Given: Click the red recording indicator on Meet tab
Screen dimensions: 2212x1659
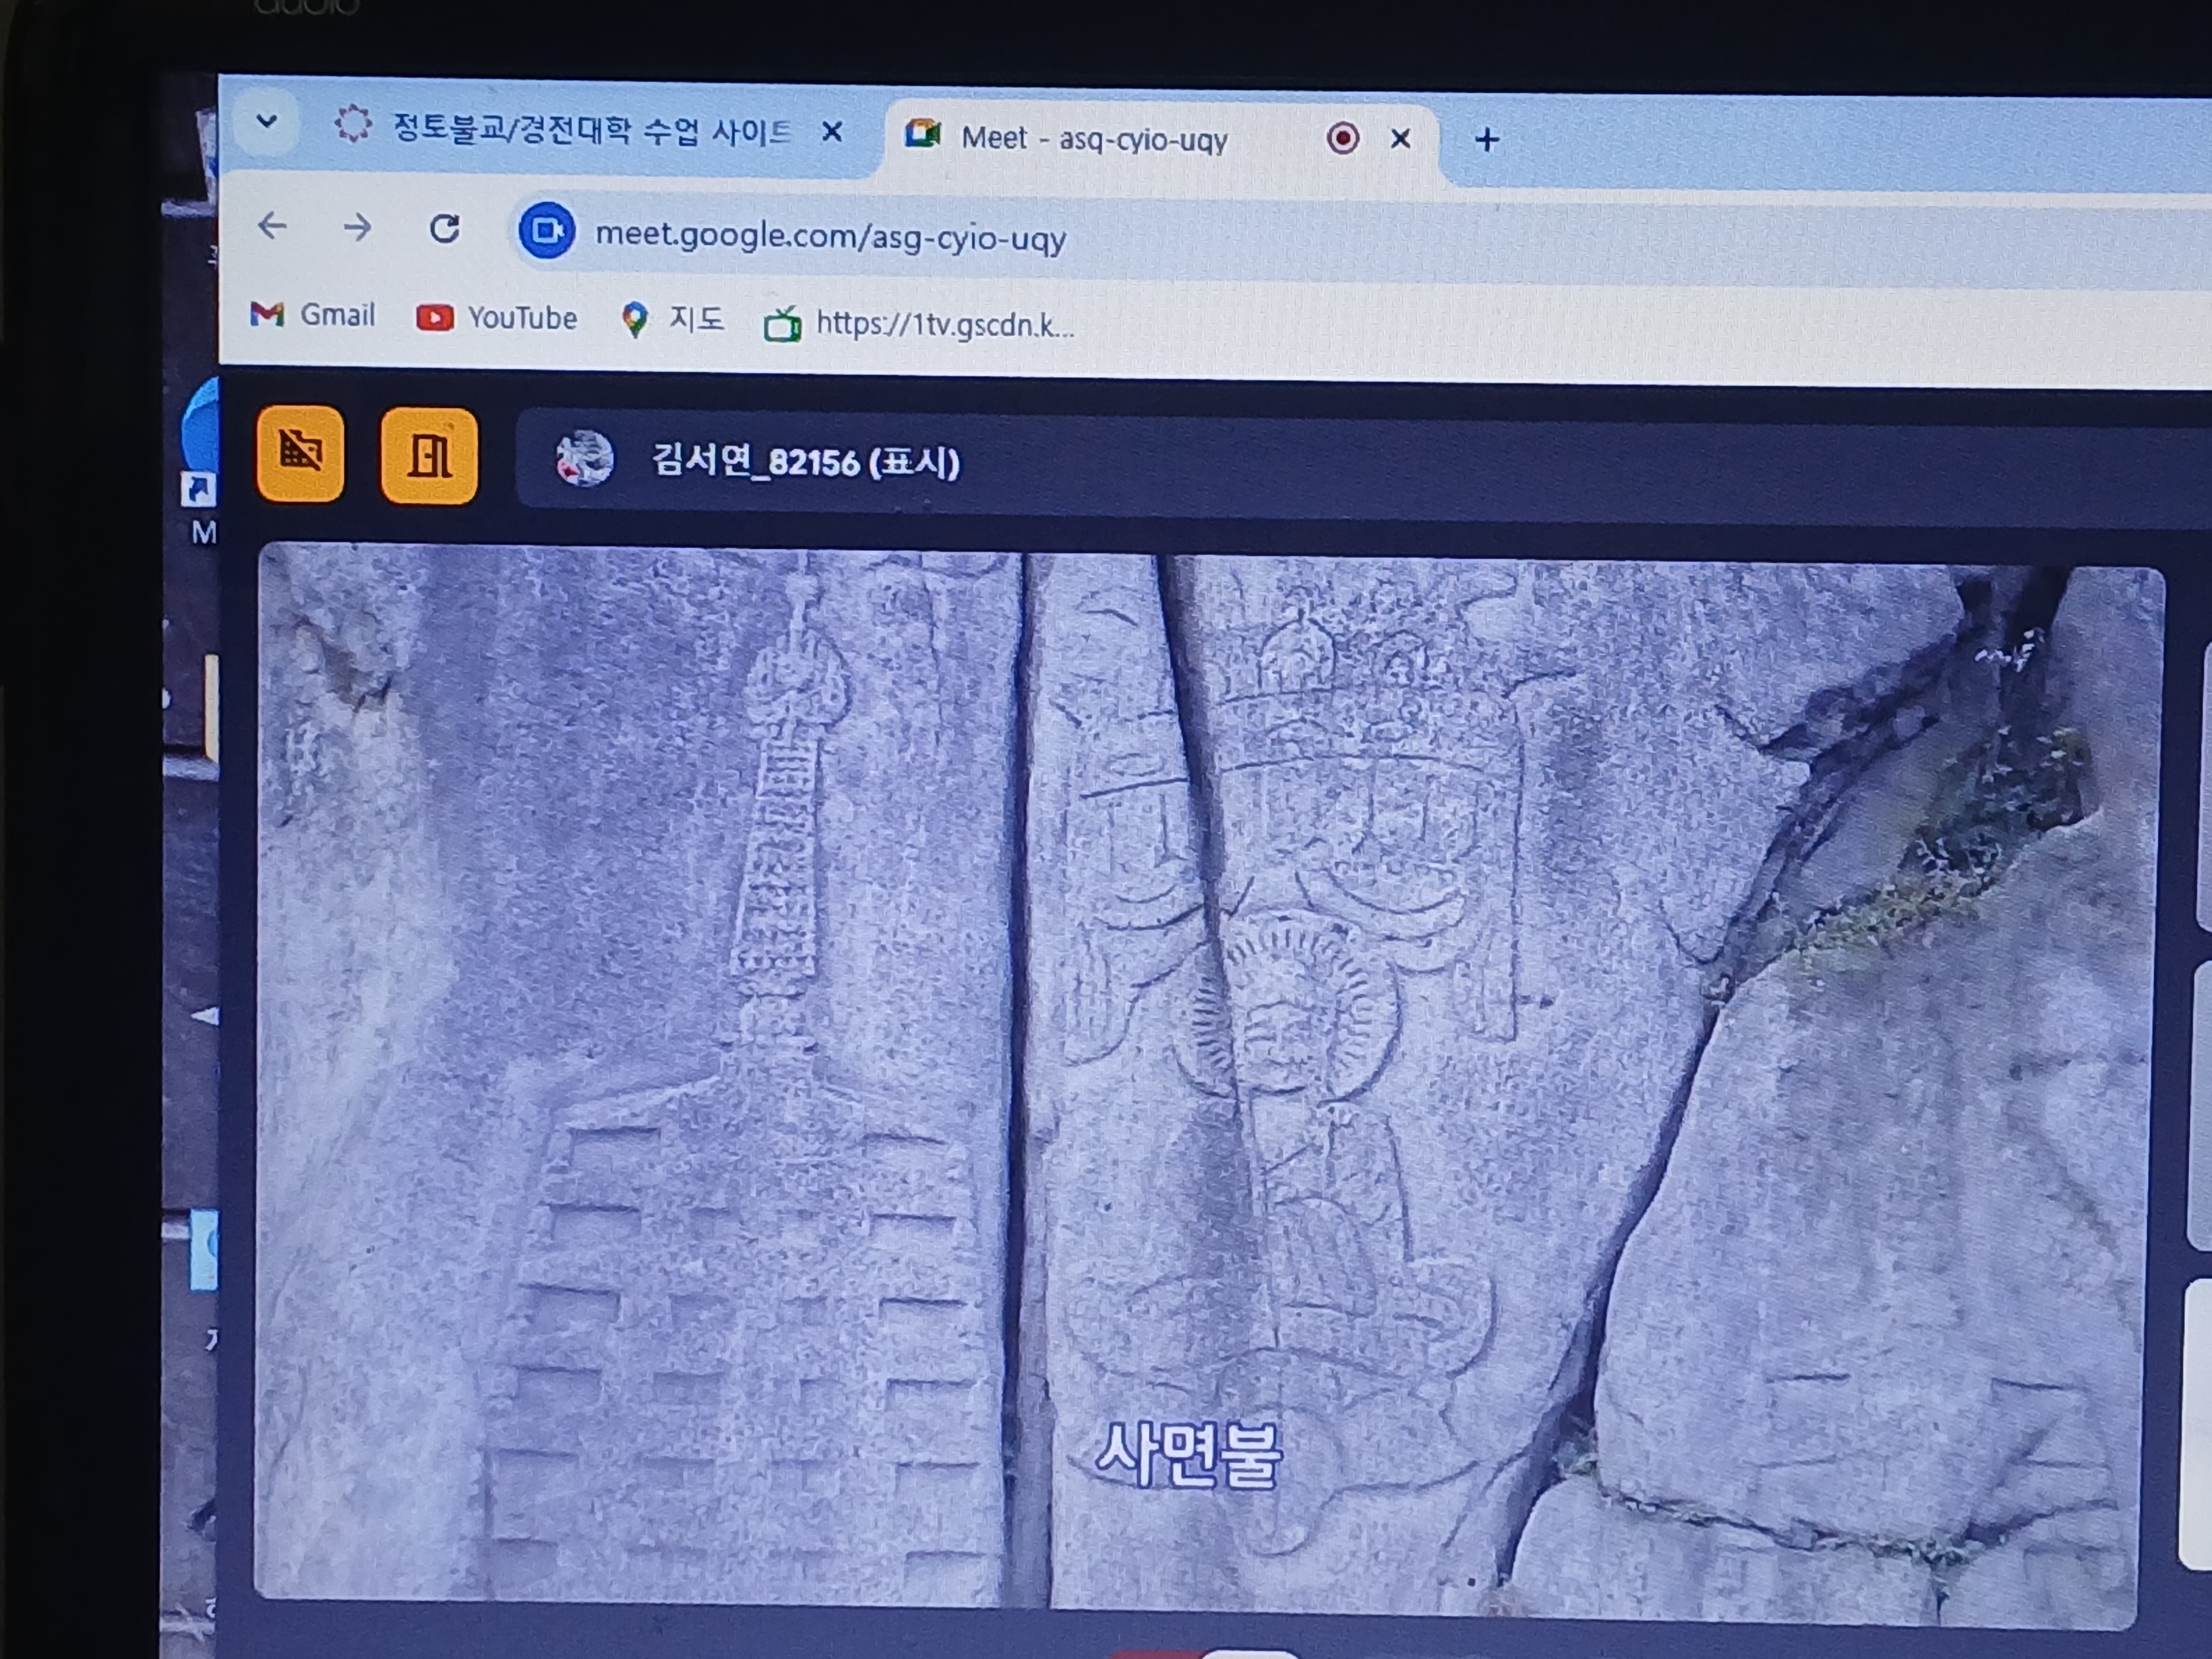Looking at the screenshot, I should (1342, 138).
